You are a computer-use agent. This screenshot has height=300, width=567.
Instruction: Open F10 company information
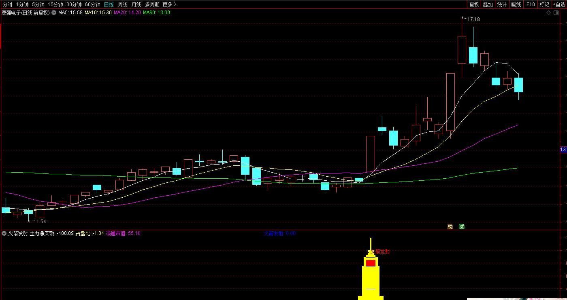tap(531, 4)
